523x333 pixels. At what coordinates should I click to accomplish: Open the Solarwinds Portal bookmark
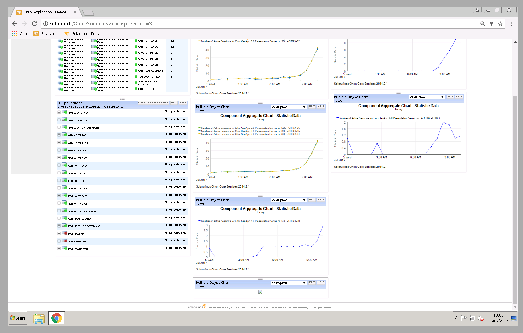pos(83,34)
